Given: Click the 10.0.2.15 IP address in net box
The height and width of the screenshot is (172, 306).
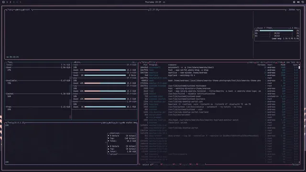Looking at the screenshot, I should coord(19,123).
